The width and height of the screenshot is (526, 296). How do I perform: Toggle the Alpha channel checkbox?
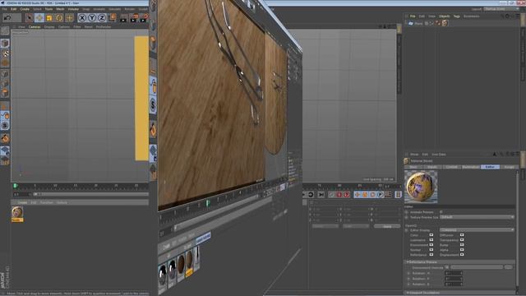pyautogui.click(x=462, y=250)
